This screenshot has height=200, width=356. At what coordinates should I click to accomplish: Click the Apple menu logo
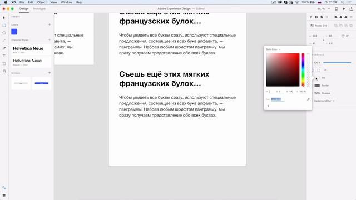coord(6,2)
